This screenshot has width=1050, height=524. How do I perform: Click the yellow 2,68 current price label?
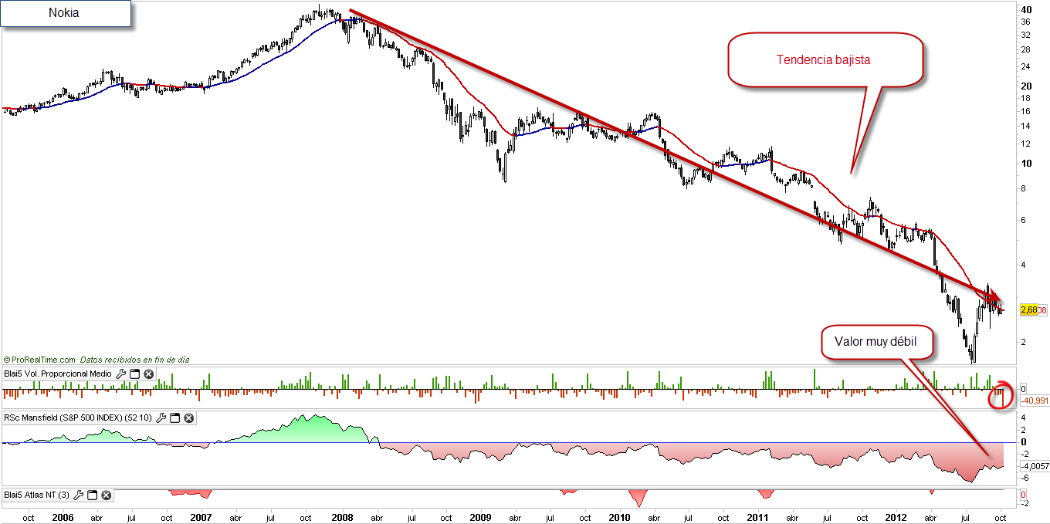[x=1028, y=310]
